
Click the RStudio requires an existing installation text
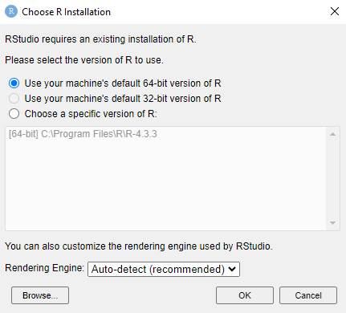[100, 39]
